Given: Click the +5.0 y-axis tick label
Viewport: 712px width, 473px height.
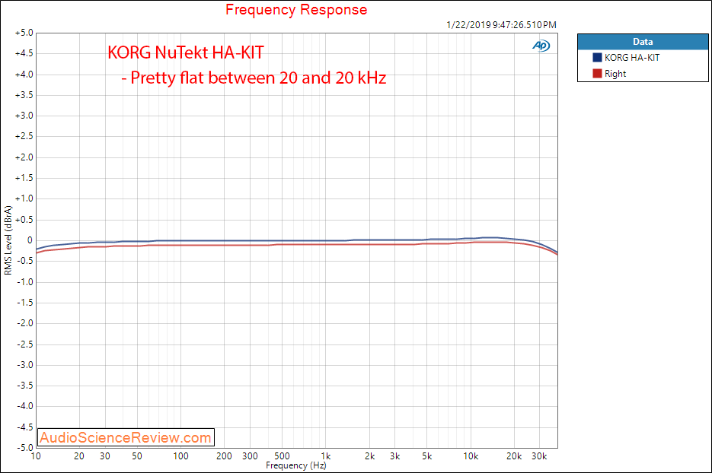Looking at the screenshot, I should (x=24, y=33).
